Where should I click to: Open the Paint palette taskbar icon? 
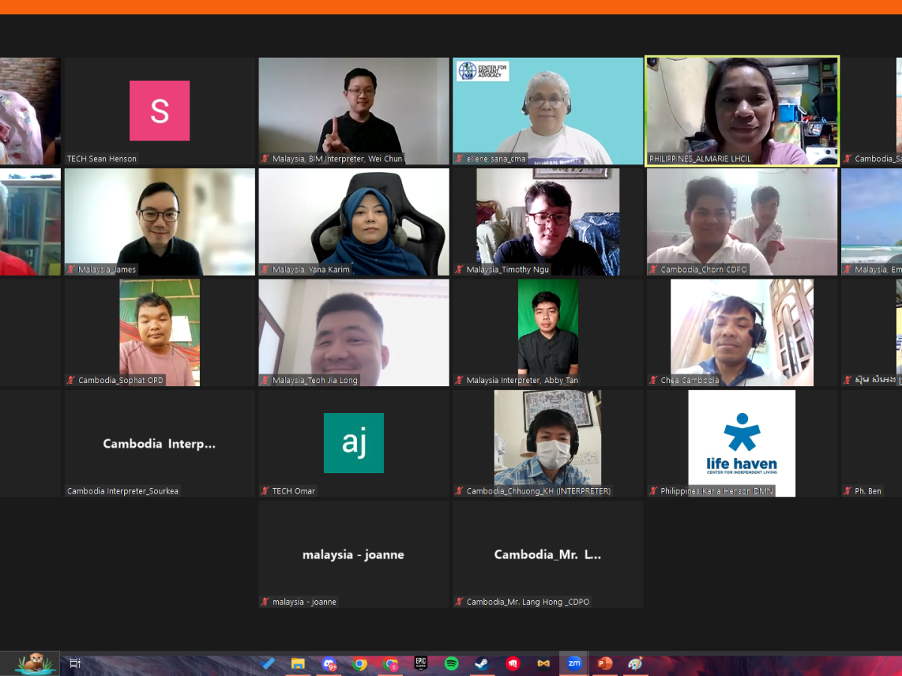pyautogui.click(x=635, y=664)
